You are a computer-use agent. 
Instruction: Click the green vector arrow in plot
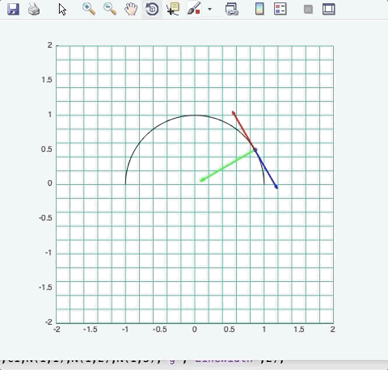point(227,166)
